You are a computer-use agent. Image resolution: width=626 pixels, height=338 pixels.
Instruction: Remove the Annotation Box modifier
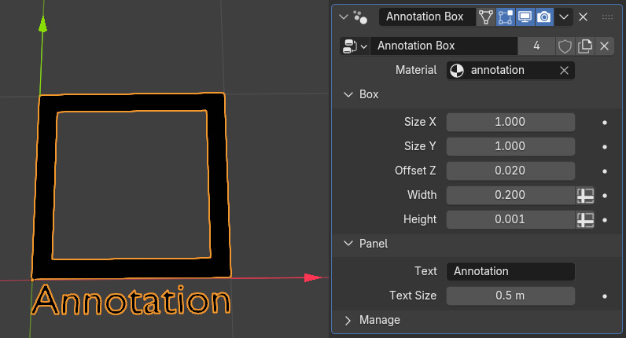[x=584, y=17]
